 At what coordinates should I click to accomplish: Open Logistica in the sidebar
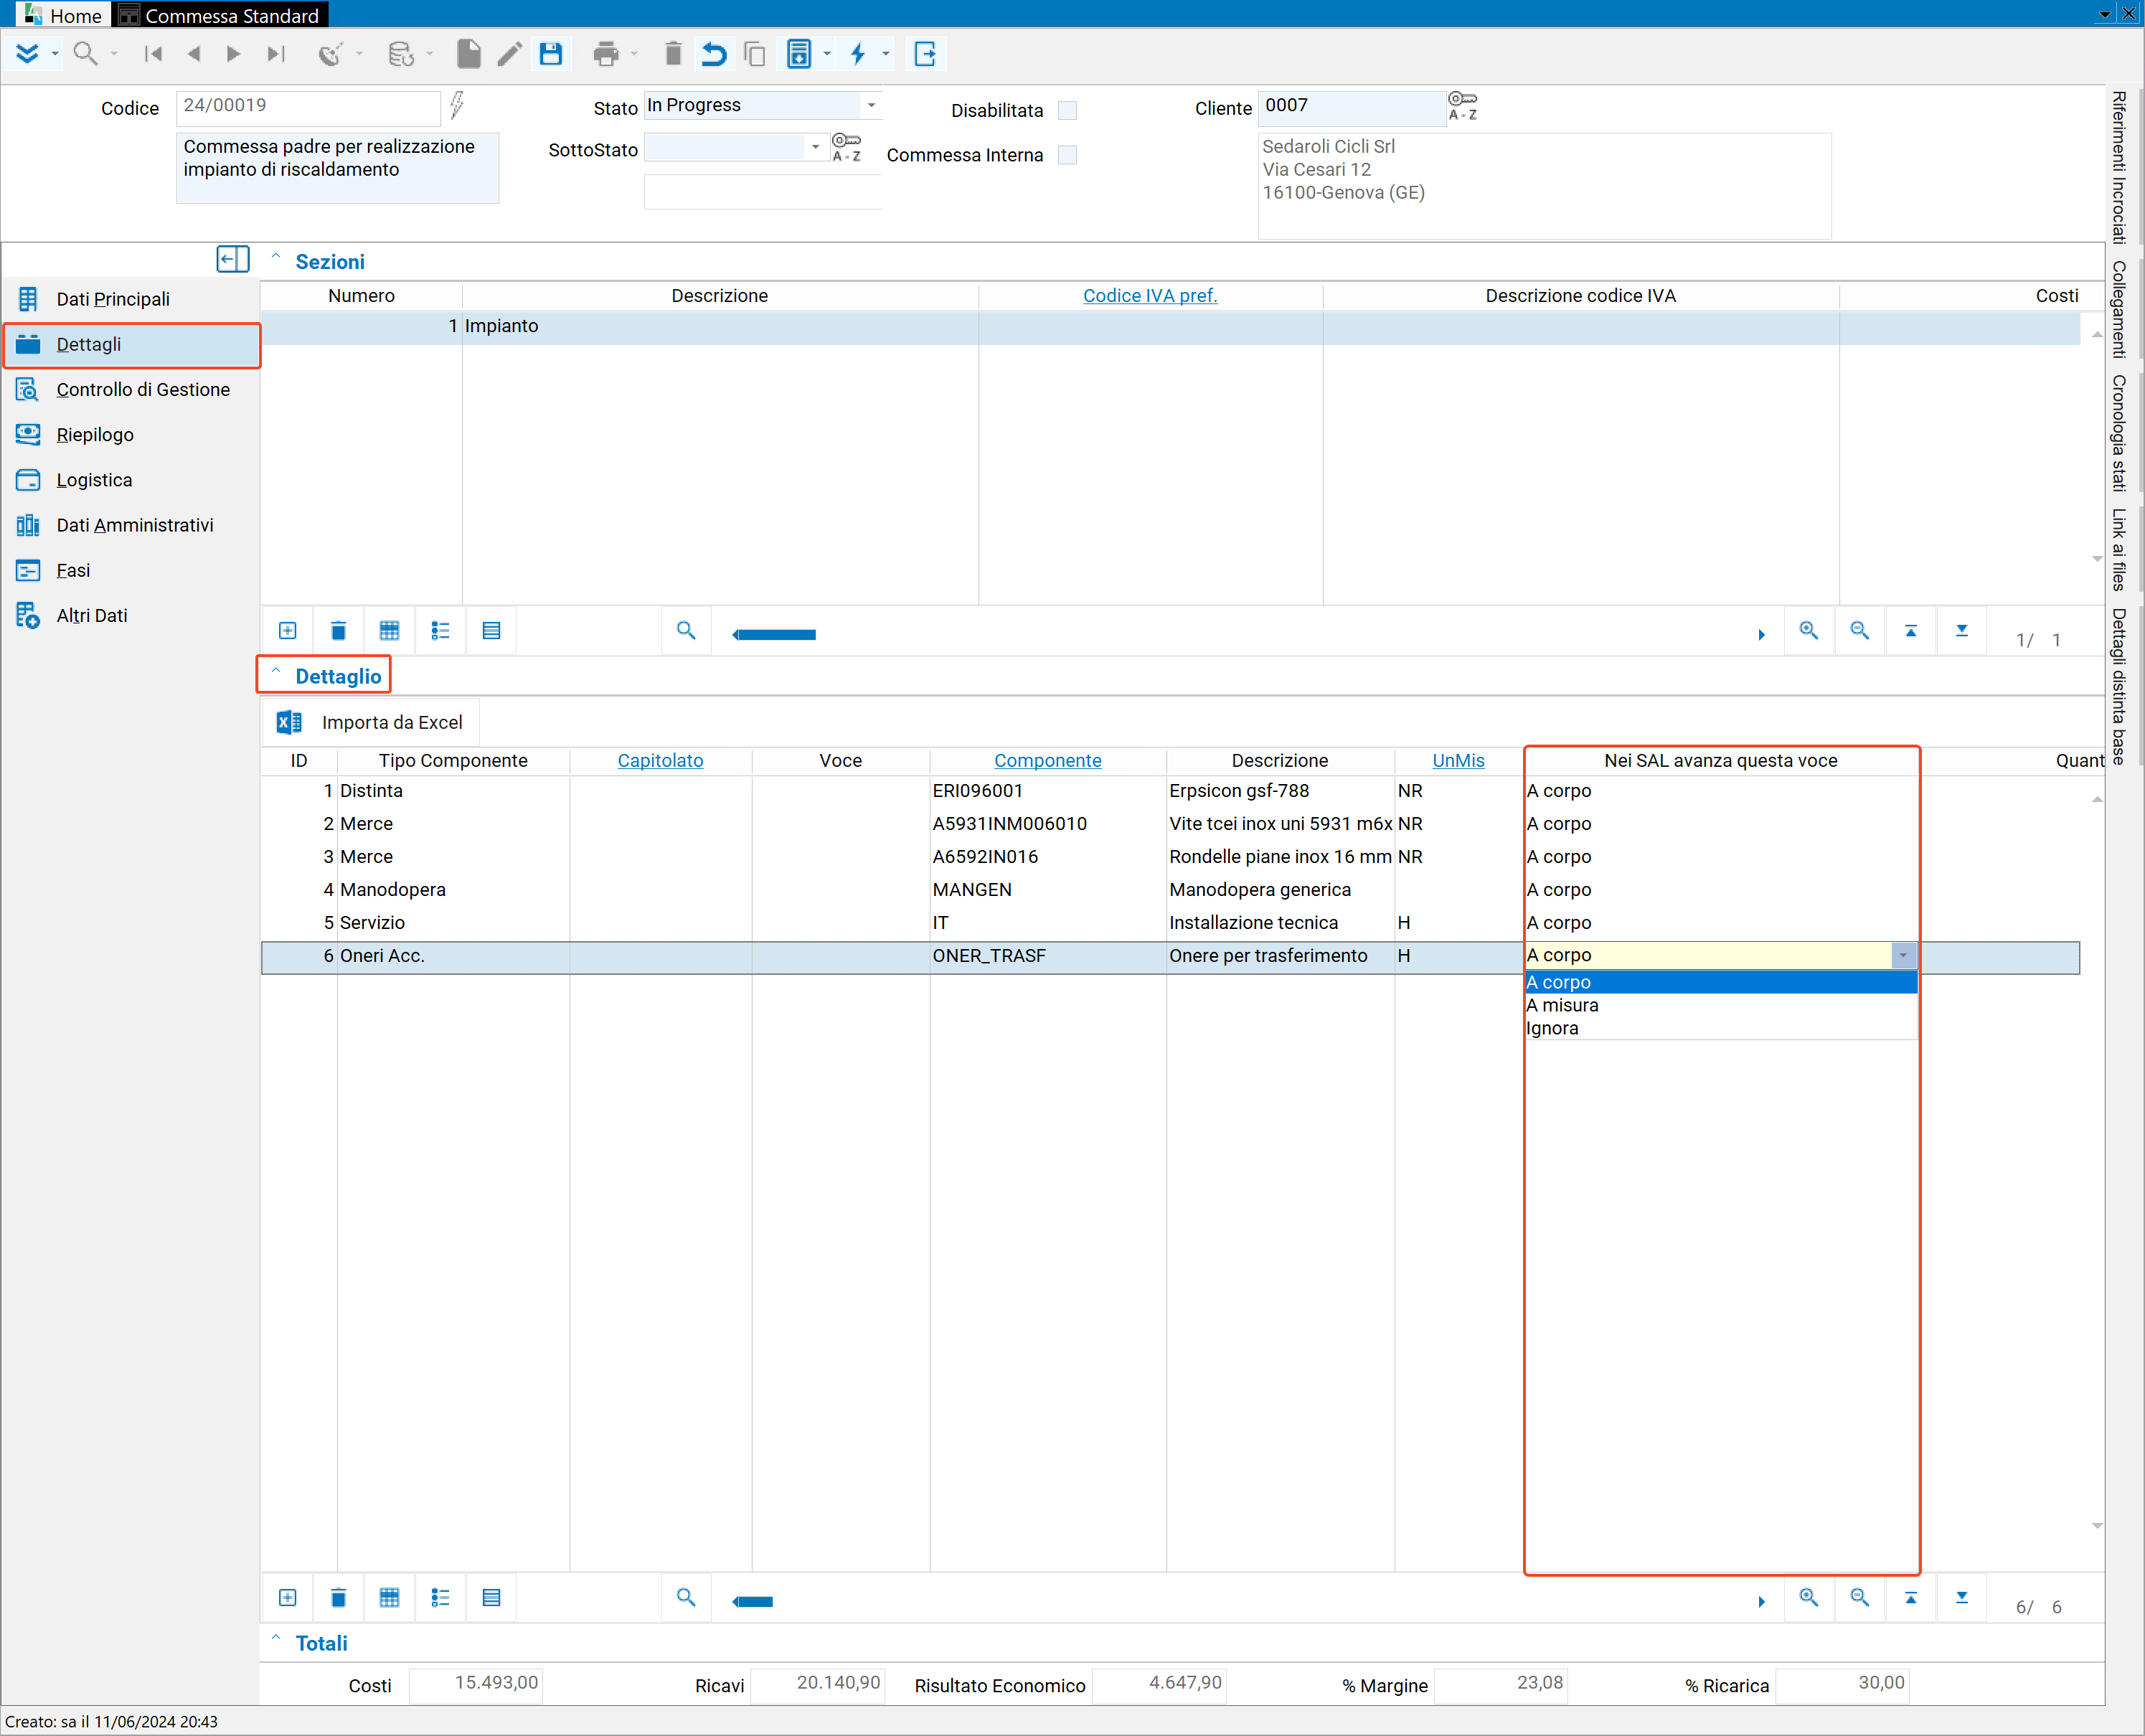(130, 480)
